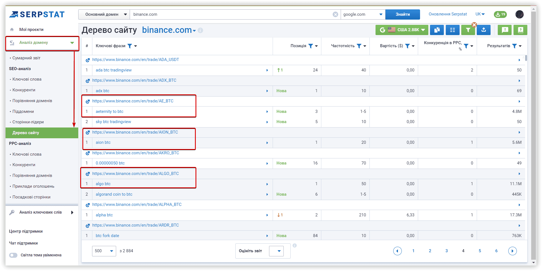Screen dimensions: 542x271
Task: Open the user profile avatar
Action: (x=520, y=14)
